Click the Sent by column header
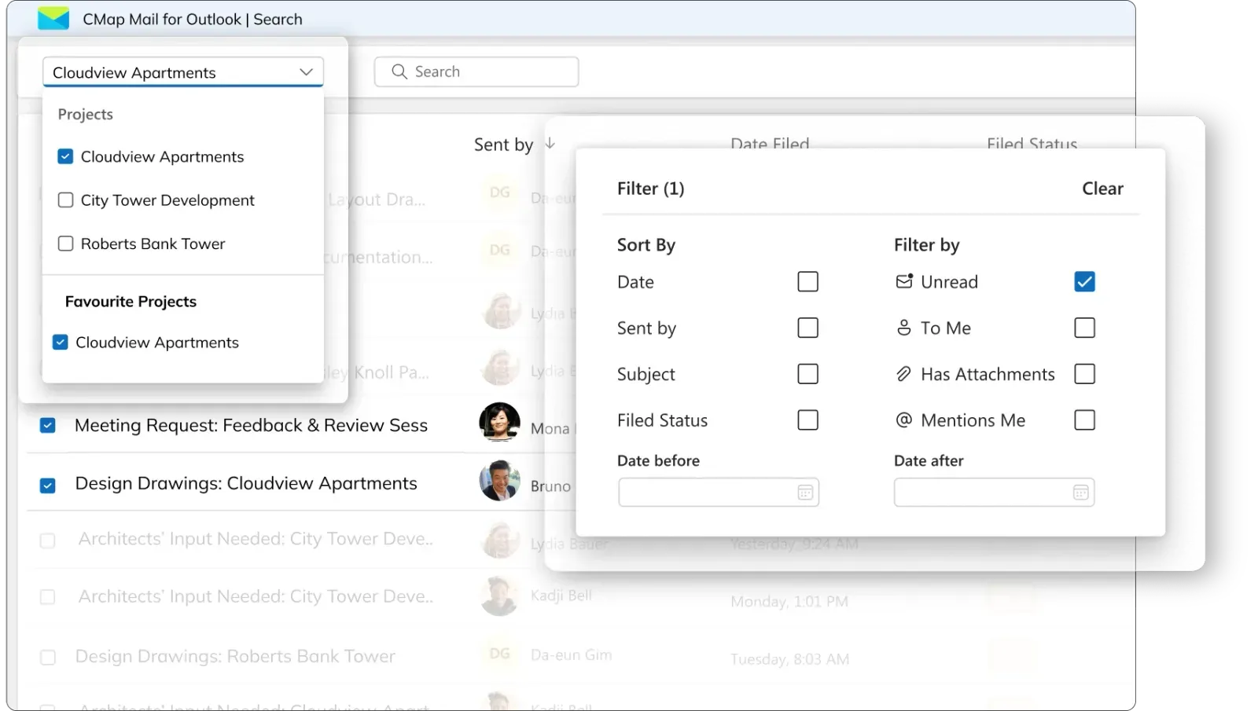 503,145
